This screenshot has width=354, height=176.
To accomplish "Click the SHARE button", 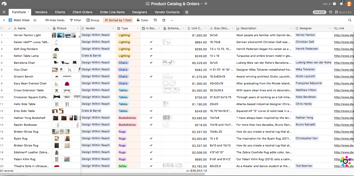I will [319, 12].
